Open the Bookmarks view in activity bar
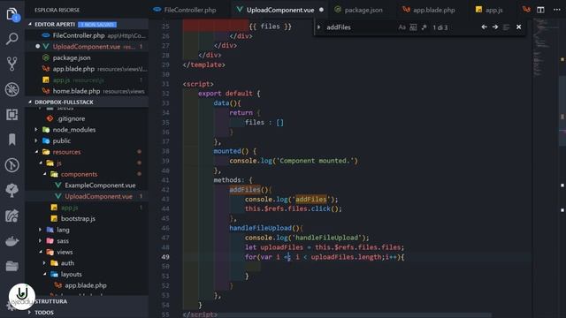The width and height of the screenshot is (566, 318). (x=11, y=140)
